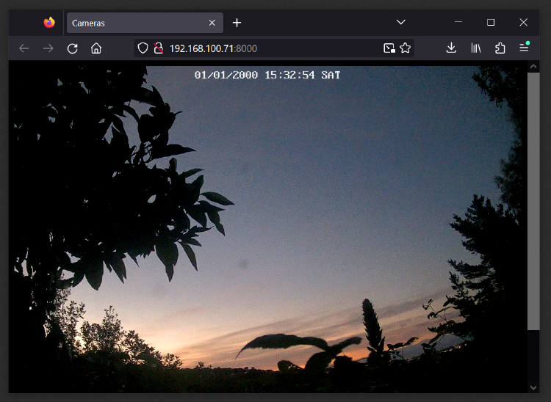Go back to the previous page
This screenshot has width=551, height=402.
point(24,48)
